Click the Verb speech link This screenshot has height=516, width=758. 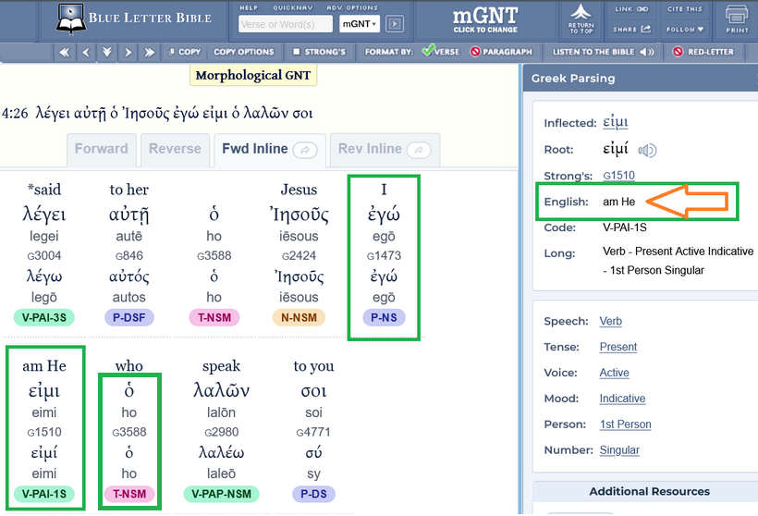tap(610, 322)
